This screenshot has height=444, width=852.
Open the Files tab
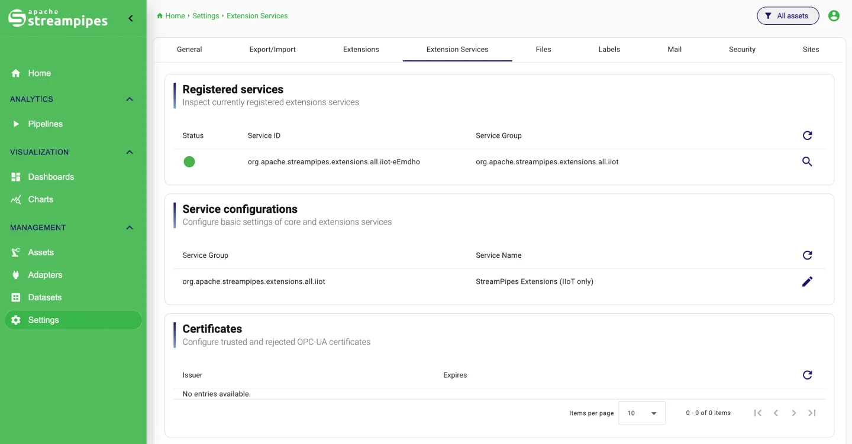click(x=543, y=50)
